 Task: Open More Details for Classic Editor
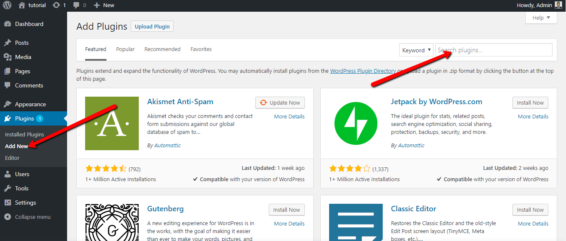(x=533, y=223)
